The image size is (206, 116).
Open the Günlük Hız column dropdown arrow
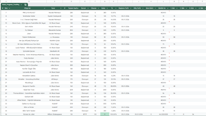(168, 8)
